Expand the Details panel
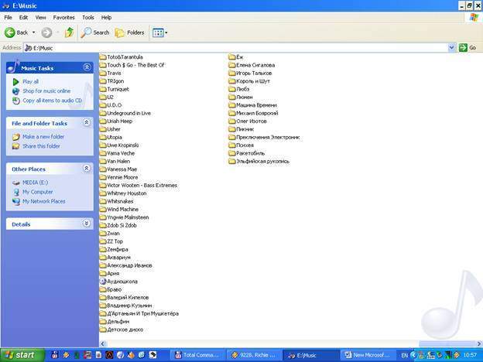 (87, 224)
